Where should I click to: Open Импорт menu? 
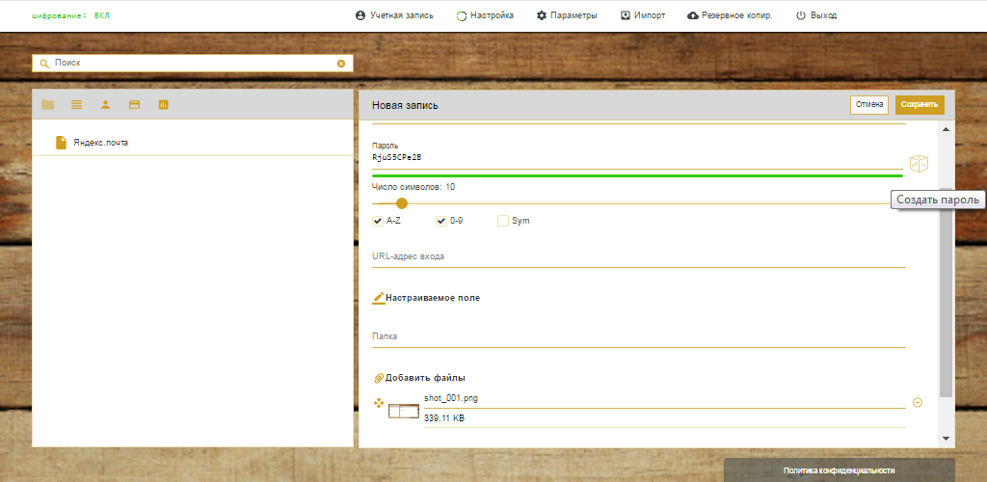pos(643,15)
